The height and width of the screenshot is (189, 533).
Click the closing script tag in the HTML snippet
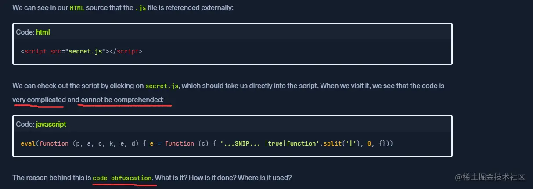click(x=126, y=51)
